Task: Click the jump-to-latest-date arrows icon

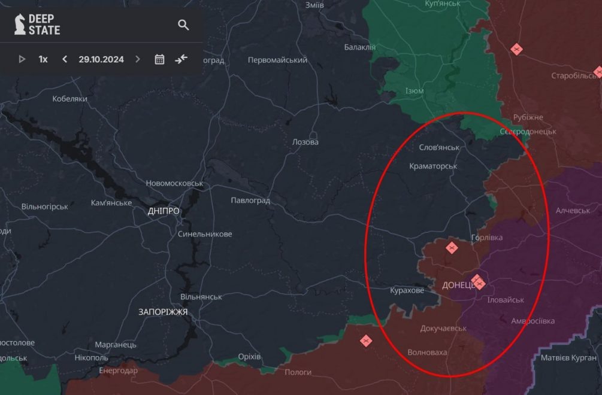Action: click(x=181, y=59)
